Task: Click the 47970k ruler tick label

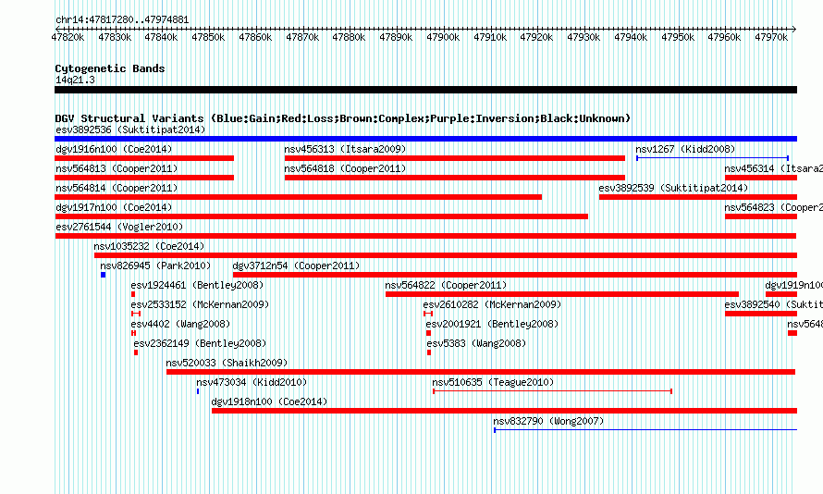Action: click(771, 37)
